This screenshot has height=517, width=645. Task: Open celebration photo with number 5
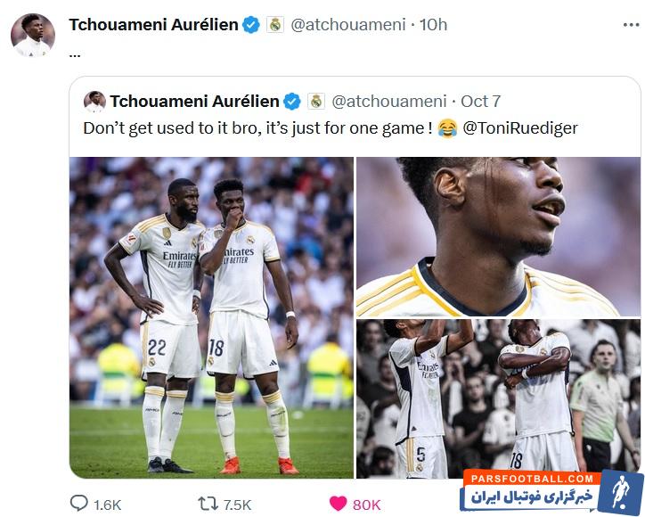click(498, 398)
